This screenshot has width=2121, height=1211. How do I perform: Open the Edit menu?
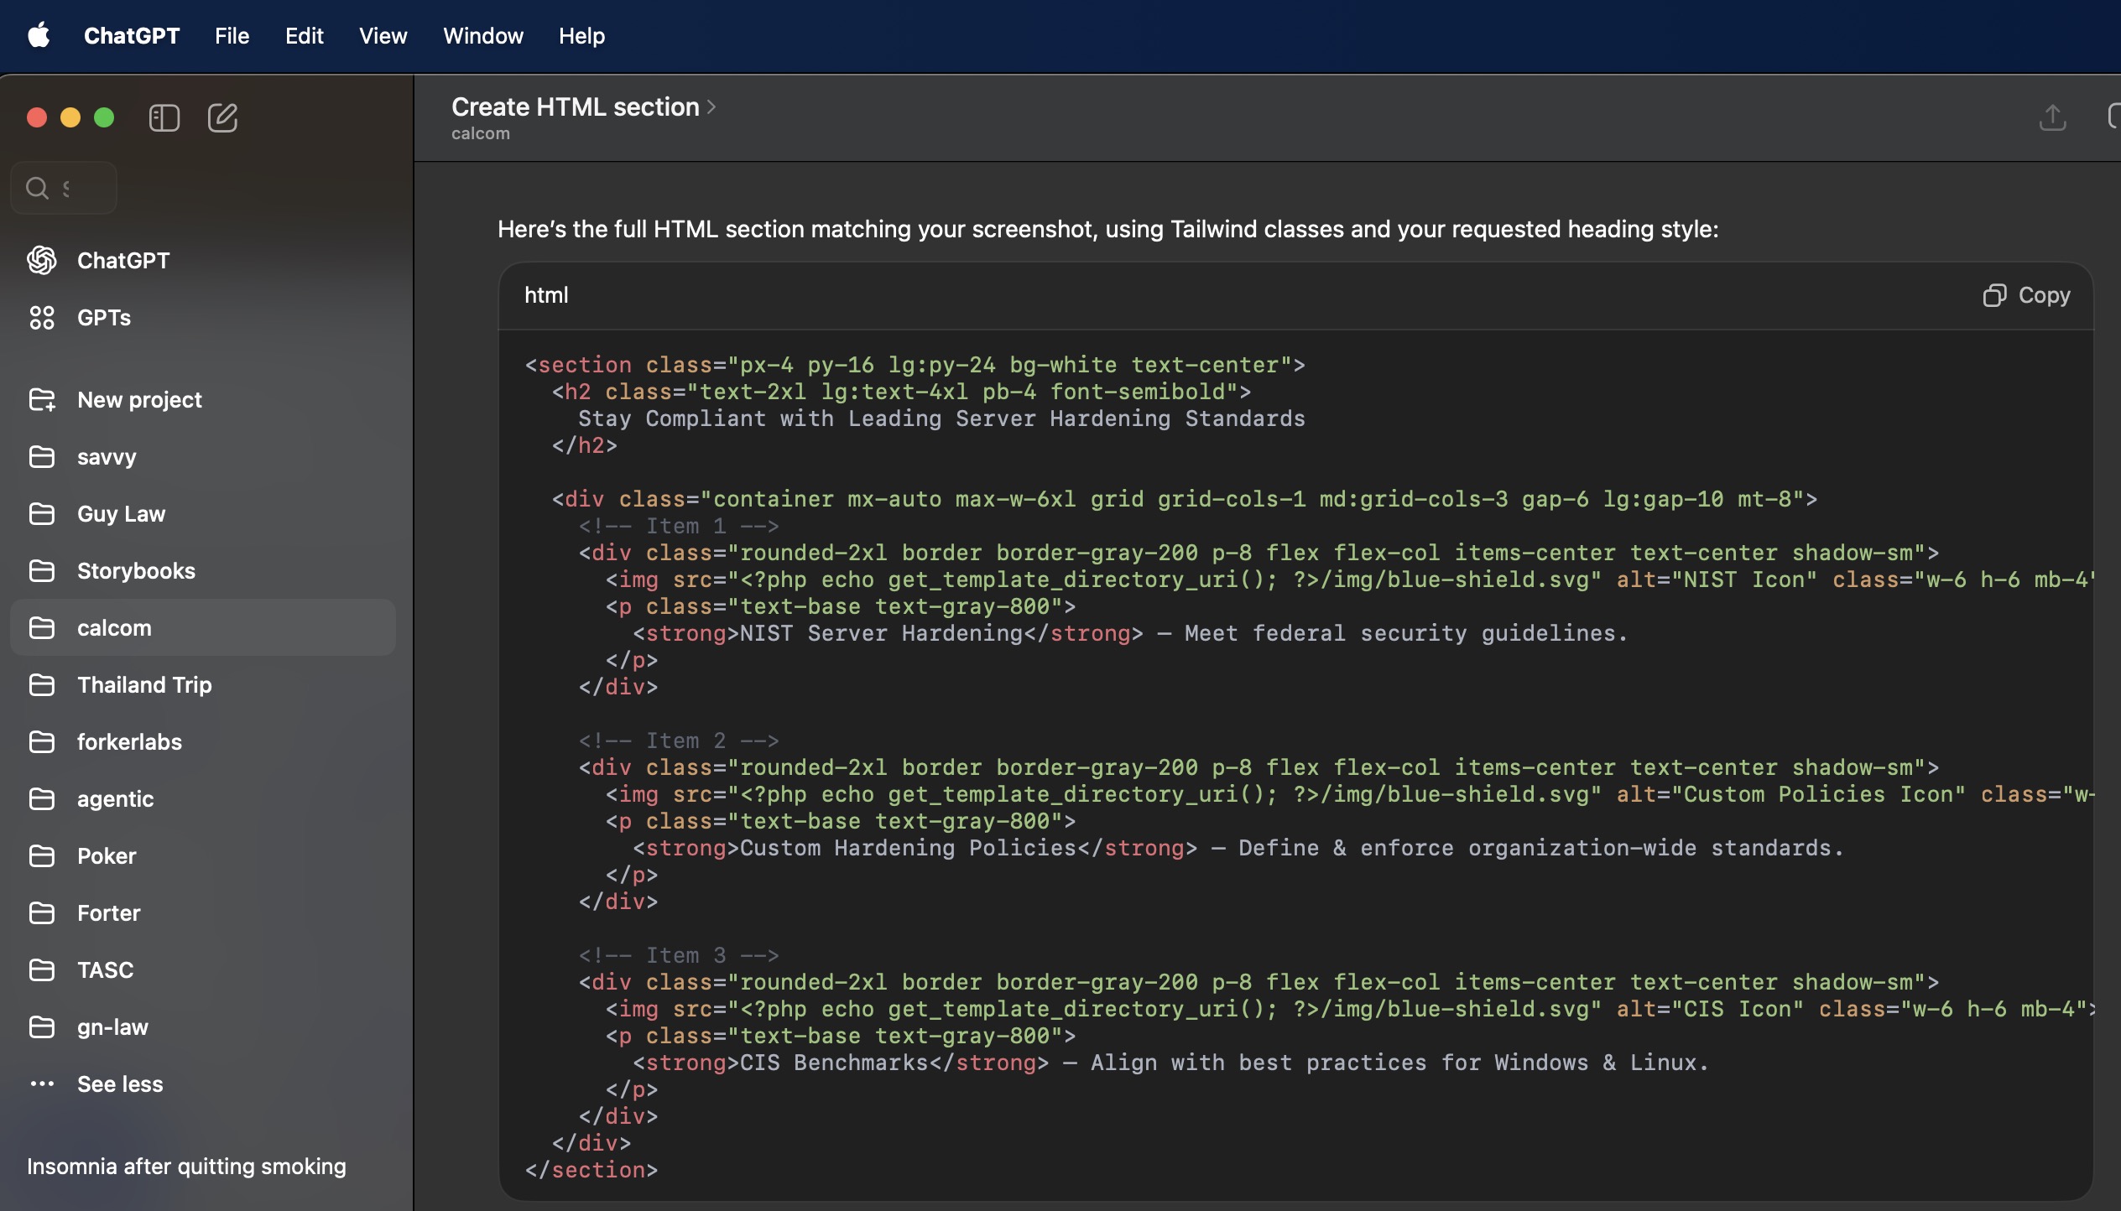(304, 36)
